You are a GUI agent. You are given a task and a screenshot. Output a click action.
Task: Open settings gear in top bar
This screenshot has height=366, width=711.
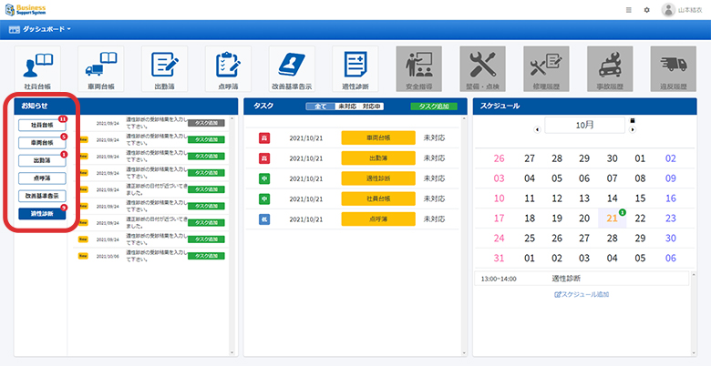pos(647,10)
